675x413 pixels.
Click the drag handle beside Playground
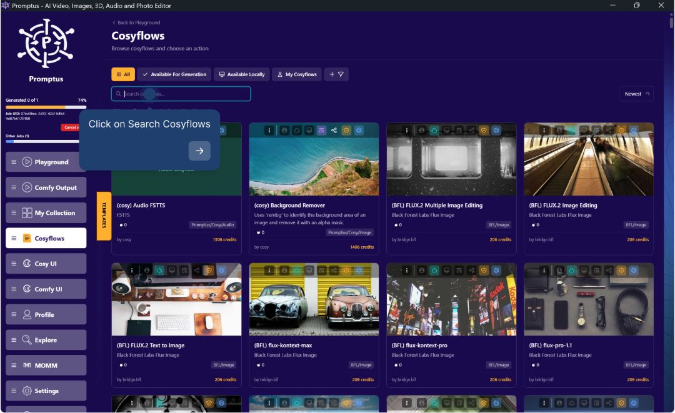14,162
